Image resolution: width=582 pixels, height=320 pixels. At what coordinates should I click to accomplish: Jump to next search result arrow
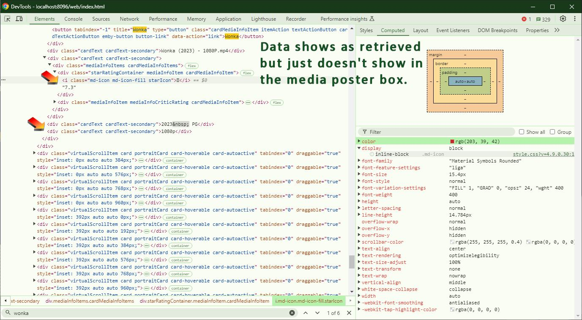317,313
